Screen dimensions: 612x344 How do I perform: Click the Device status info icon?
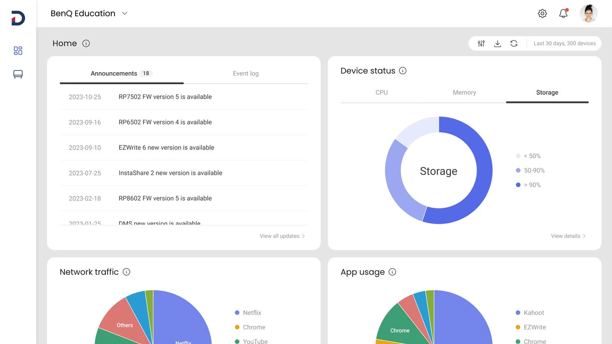(403, 71)
